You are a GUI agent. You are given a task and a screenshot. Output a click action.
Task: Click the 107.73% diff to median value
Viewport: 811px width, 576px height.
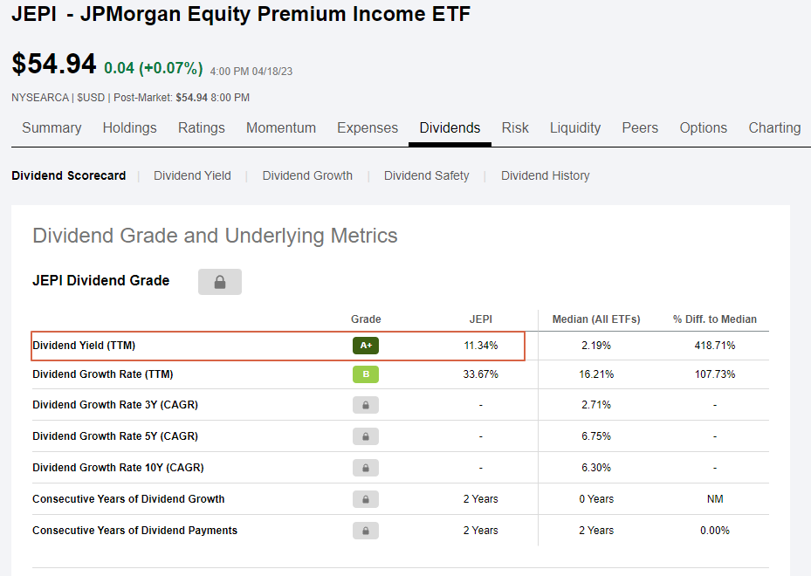coord(715,374)
